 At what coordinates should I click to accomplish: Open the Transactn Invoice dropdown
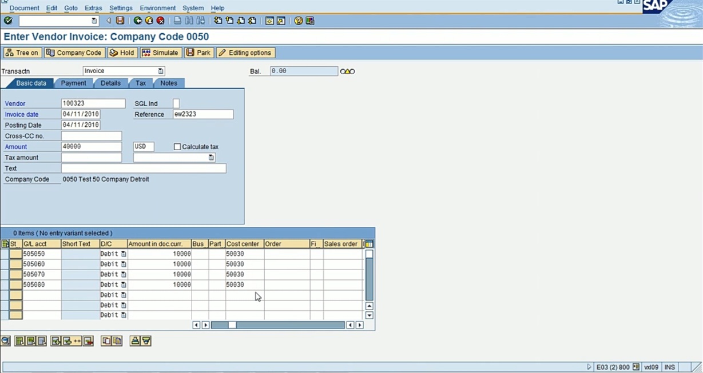pos(161,71)
